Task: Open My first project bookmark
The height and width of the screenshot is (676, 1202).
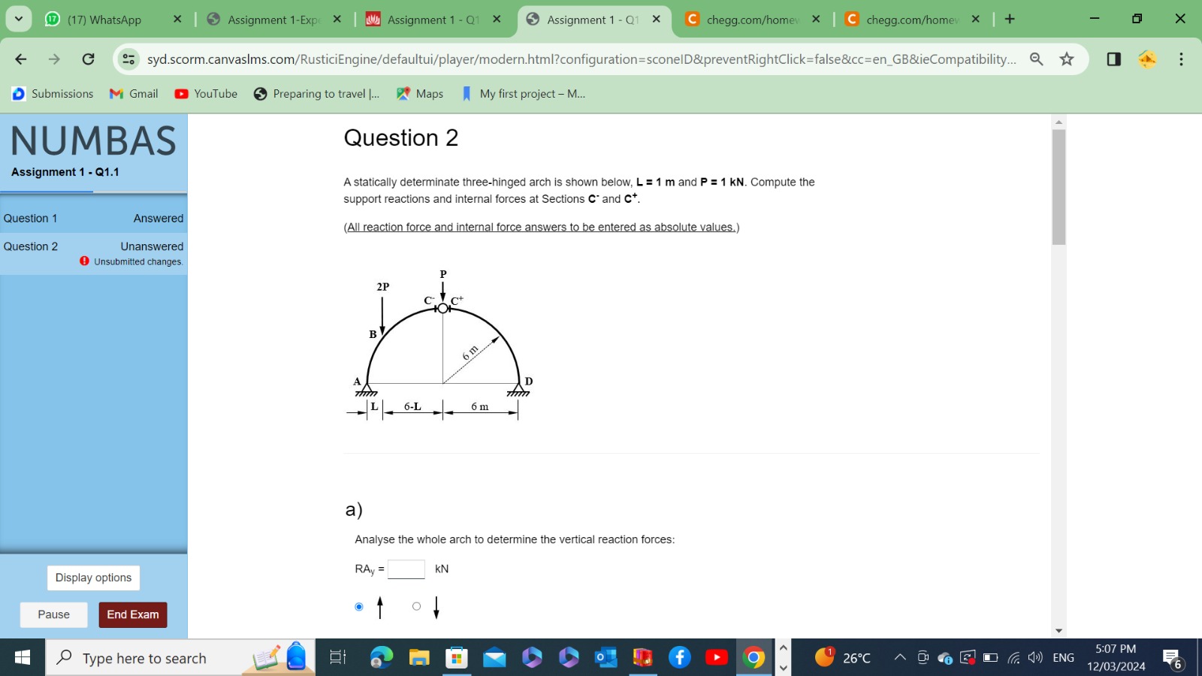Action: 523,93
